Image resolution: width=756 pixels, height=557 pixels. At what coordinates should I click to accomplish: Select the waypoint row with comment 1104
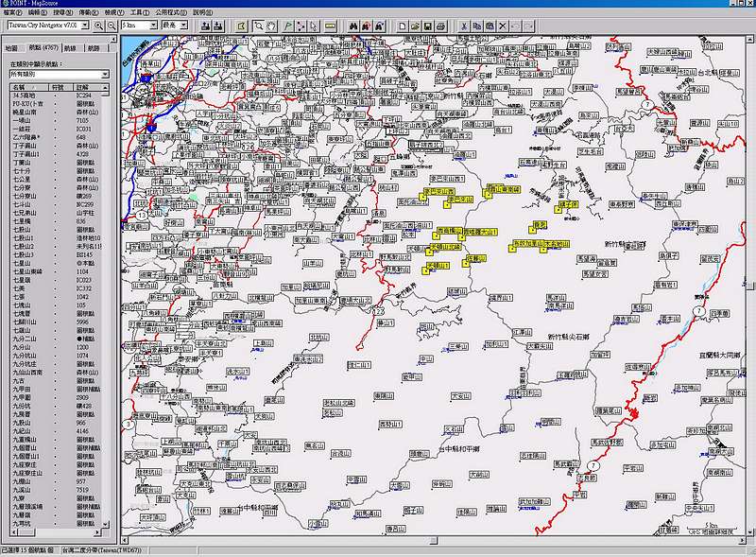pos(57,271)
